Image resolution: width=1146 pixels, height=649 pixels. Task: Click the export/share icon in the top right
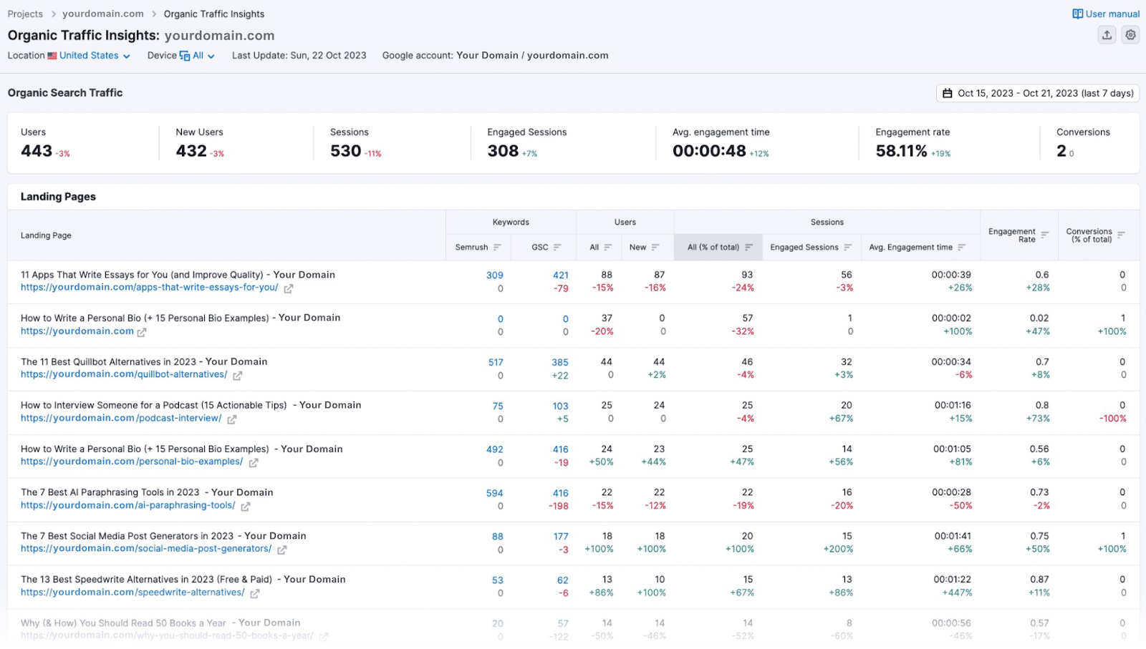pyautogui.click(x=1107, y=34)
